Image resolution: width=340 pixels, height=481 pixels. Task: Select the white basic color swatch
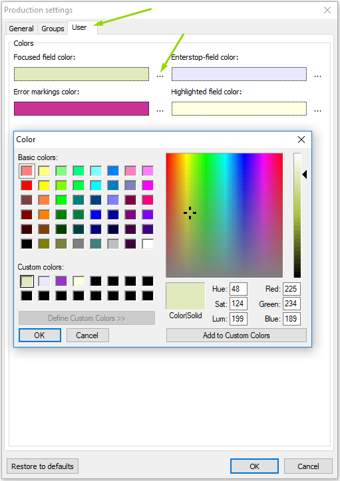[x=148, y=244]
